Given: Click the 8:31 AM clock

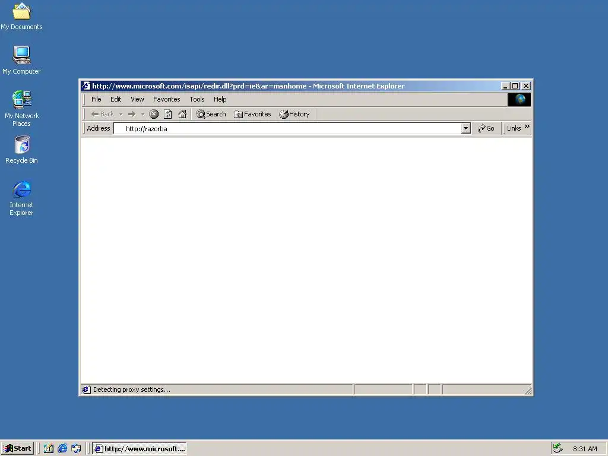Looking at the screenshot, I should coord(585,449).
